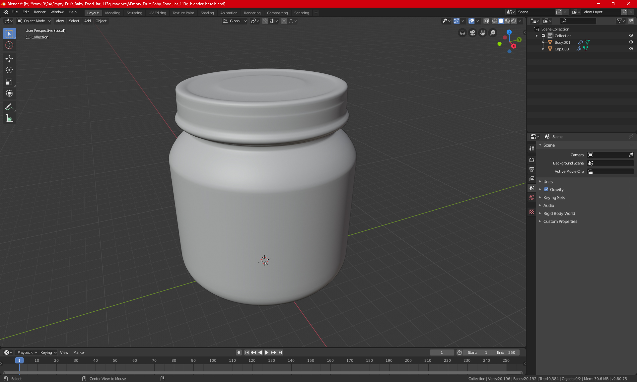
Task: Select the Scale tool
Action: click(9, 82)
